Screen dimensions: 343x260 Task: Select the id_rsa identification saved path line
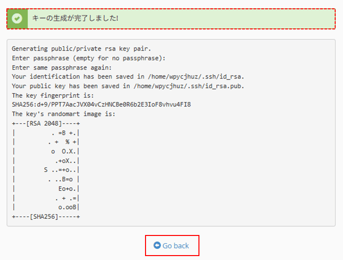(x=128, y=77)
